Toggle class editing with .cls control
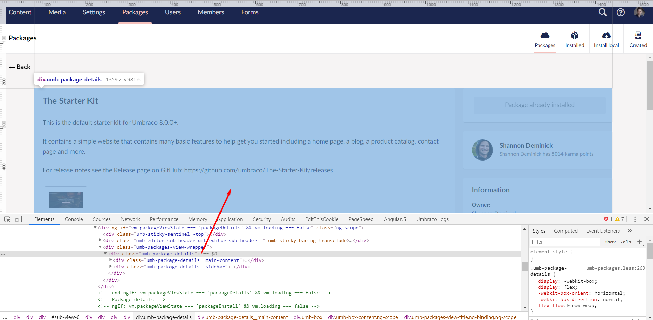The image size is (653, 320). [x=626, y=242]
